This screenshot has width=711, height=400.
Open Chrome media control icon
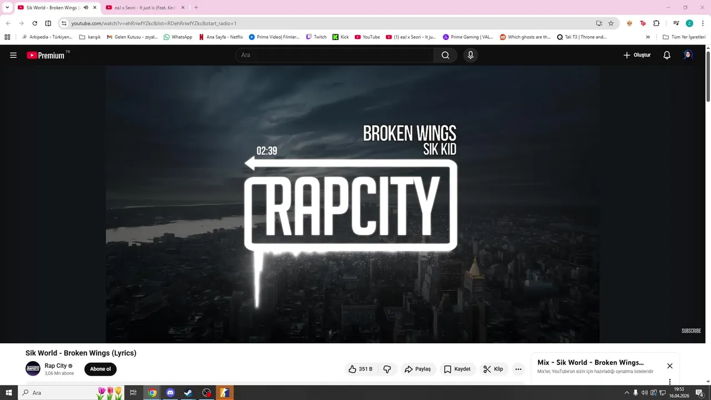pyautogui.click(x=676, y=23)
